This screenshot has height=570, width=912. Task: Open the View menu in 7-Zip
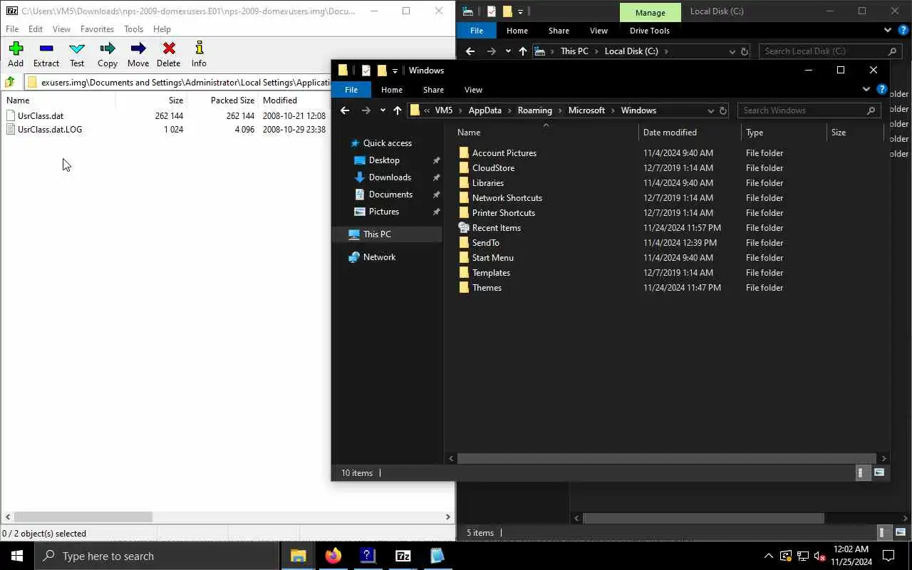62,29
